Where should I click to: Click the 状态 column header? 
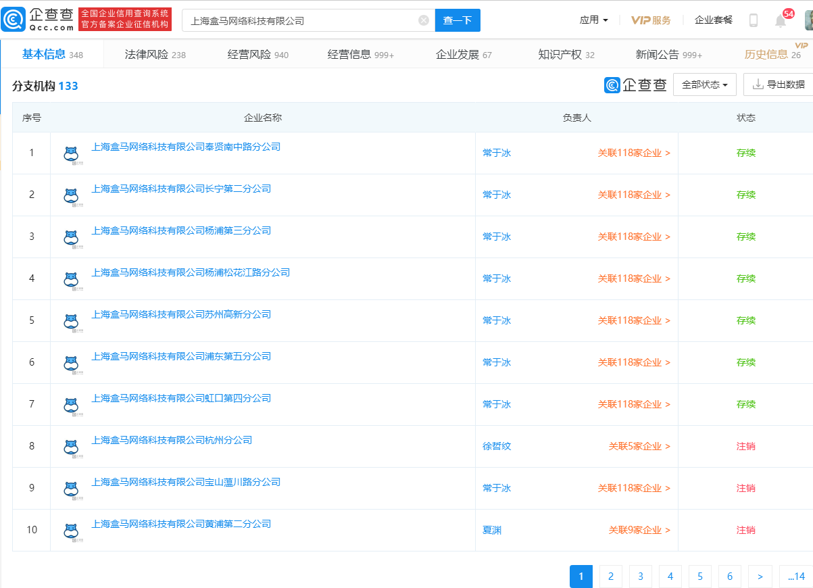click(x=746, y=118)
